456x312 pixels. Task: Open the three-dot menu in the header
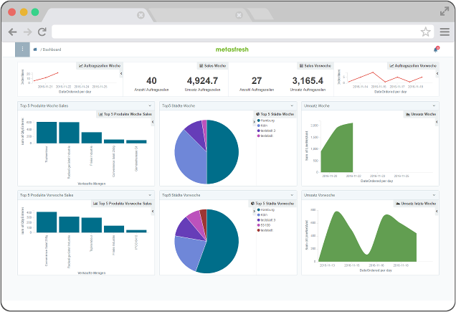22,49
